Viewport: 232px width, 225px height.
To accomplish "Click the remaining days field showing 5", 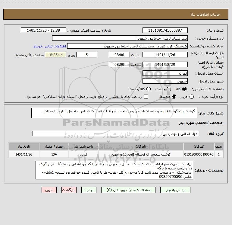I will click(87, 55).
